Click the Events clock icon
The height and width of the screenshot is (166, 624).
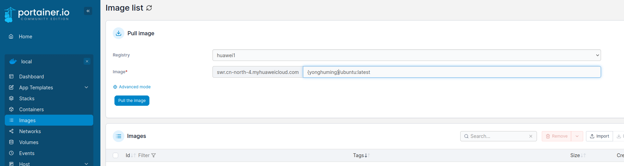pyautogui.click(x=11, y=153)
